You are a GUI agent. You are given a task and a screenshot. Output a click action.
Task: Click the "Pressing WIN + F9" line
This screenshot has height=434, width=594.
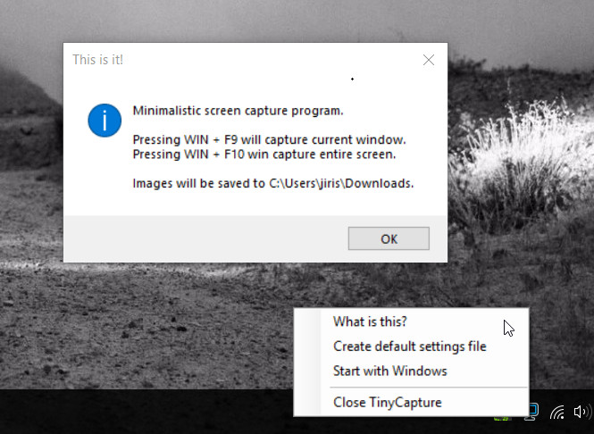click(270, 139)
